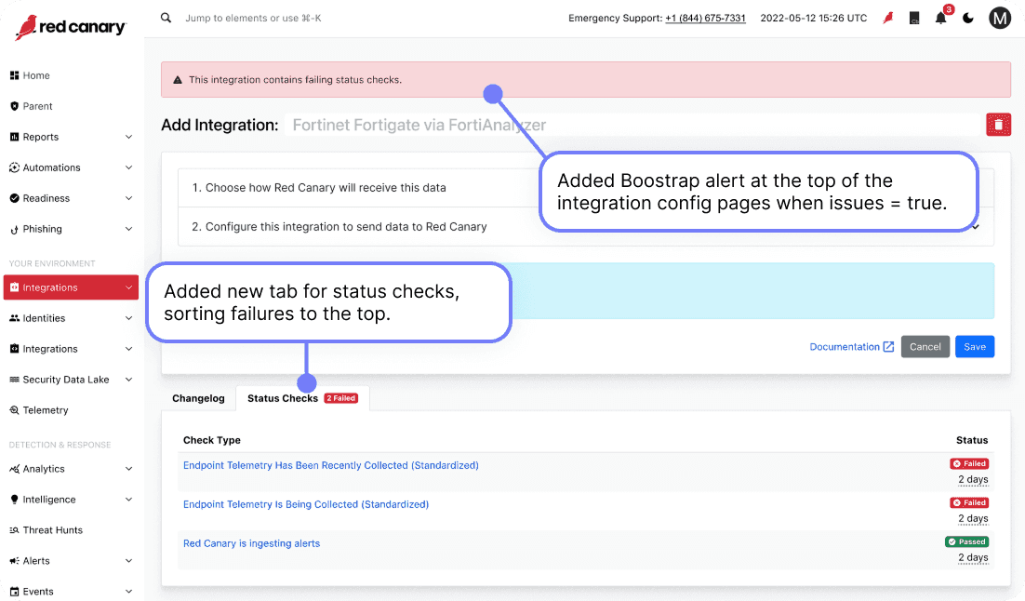Click the Automations icon
This screenshot has height=601, width=1025.
(x=14, y=167)
